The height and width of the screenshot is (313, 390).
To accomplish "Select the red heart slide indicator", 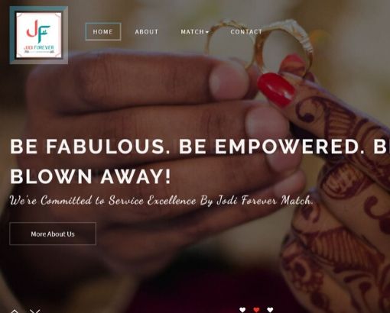I will coord(256,309).
